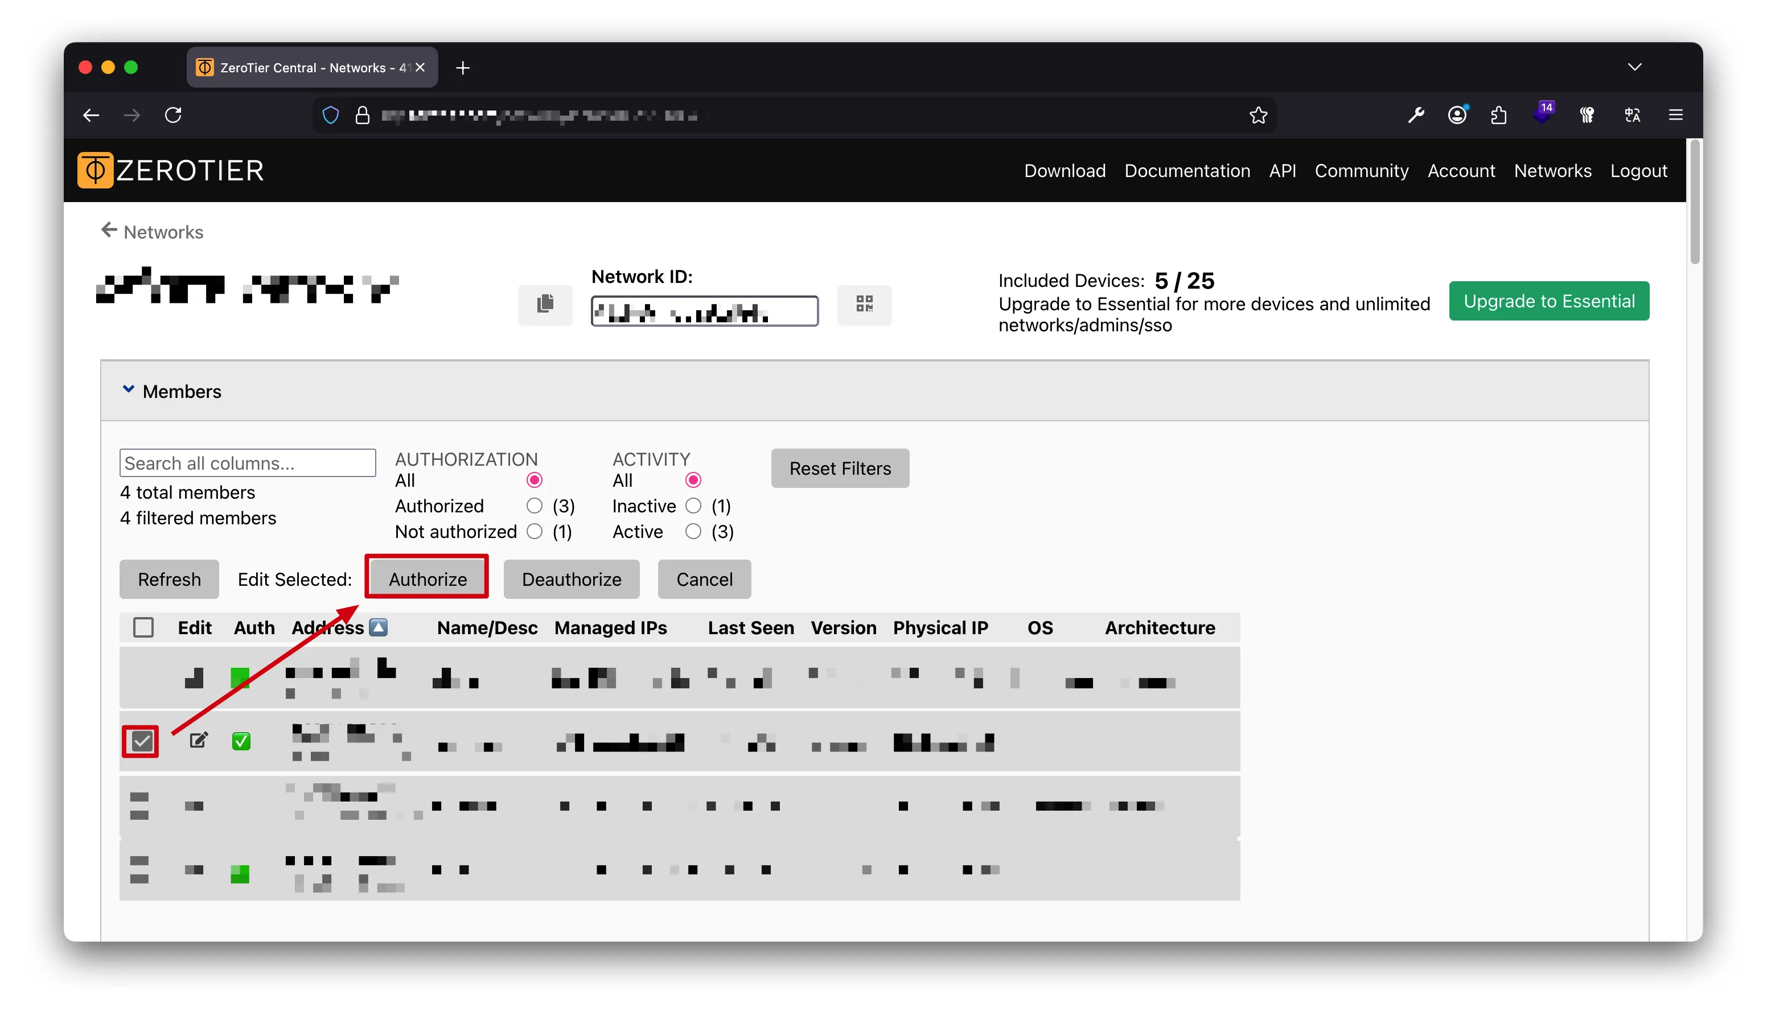Click the purple extension icon with badge 14
This screenshot has width=1767, height=1027.
1544,113
